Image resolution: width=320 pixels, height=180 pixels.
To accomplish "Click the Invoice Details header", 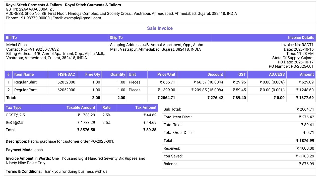I will (301, 38).
